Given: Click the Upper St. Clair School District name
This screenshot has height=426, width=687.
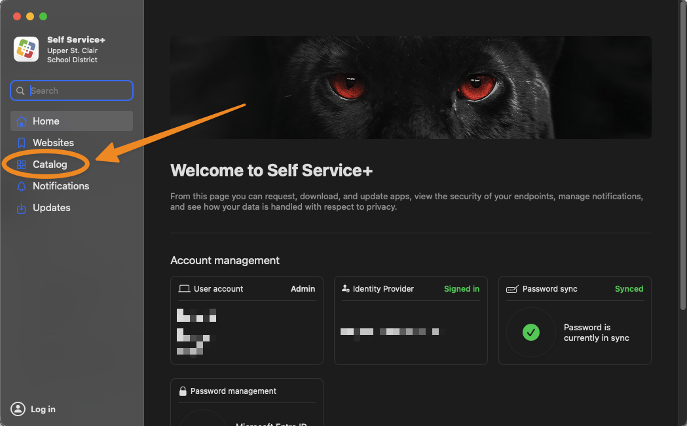Looking at the screenshot, I should [x=72, y=55].
